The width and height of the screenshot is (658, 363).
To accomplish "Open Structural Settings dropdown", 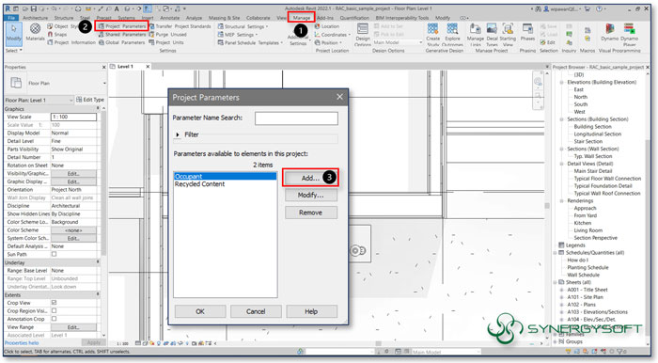I will tap(243, 26).
